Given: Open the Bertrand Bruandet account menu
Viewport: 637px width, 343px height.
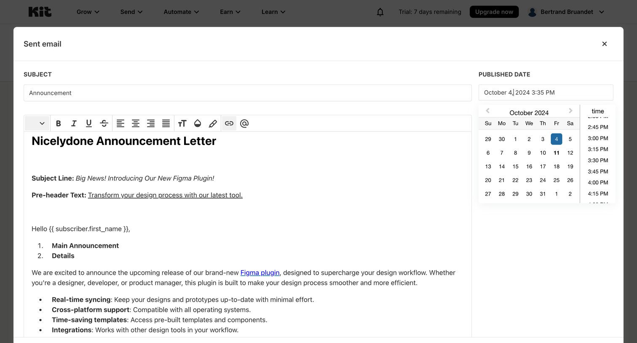Looking at the screenshot, I should (566, 12).
